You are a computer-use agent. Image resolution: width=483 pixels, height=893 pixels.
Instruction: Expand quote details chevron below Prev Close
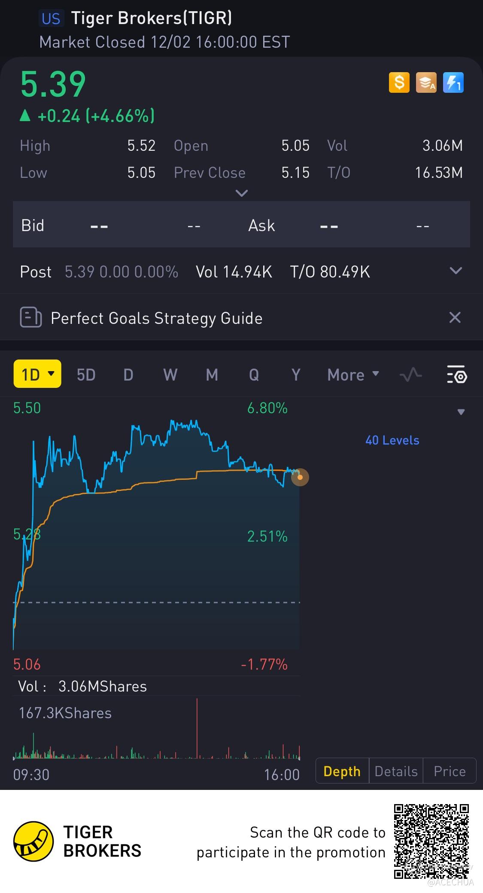click(242, 193)
